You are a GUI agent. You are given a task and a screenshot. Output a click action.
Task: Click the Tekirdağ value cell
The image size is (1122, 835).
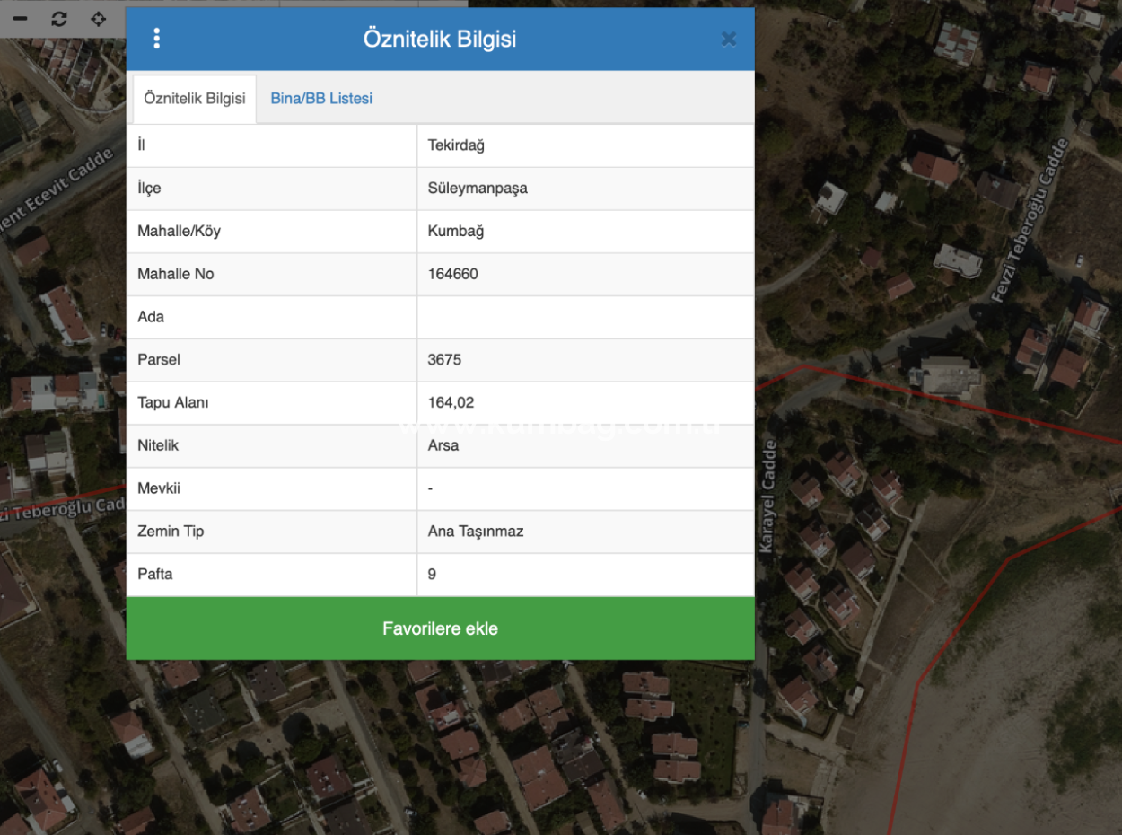456,145
